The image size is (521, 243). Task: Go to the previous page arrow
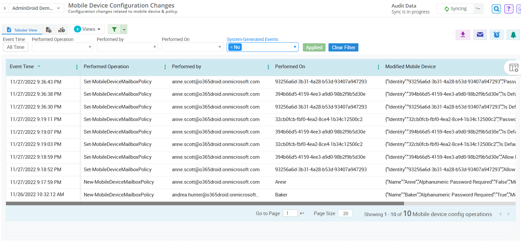500,214
